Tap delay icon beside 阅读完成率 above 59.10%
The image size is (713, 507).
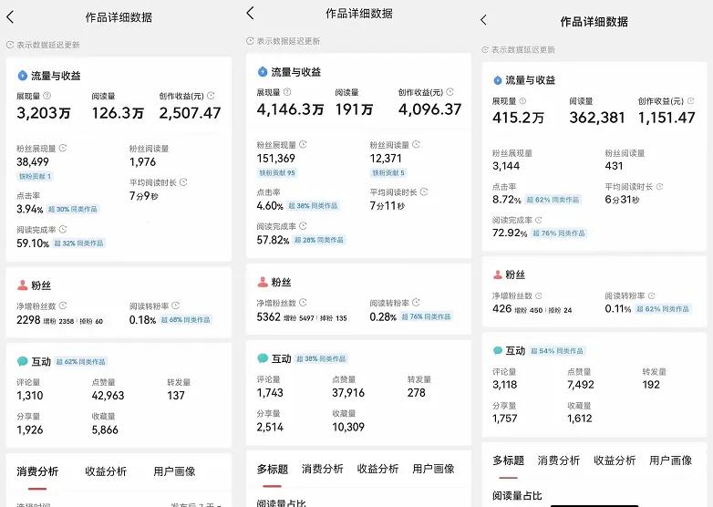[x=63, y=229]
